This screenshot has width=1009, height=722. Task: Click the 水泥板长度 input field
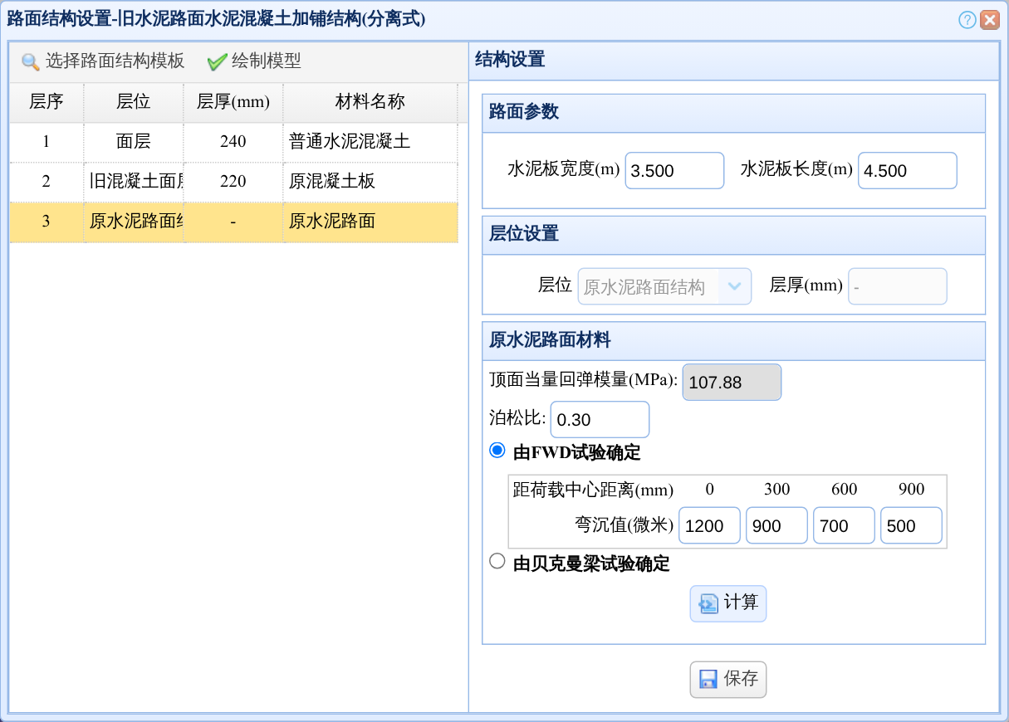point(908,170)
